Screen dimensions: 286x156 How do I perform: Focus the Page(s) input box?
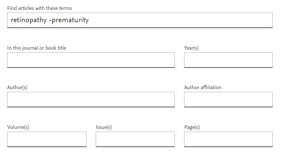click(x=228, y=139)
